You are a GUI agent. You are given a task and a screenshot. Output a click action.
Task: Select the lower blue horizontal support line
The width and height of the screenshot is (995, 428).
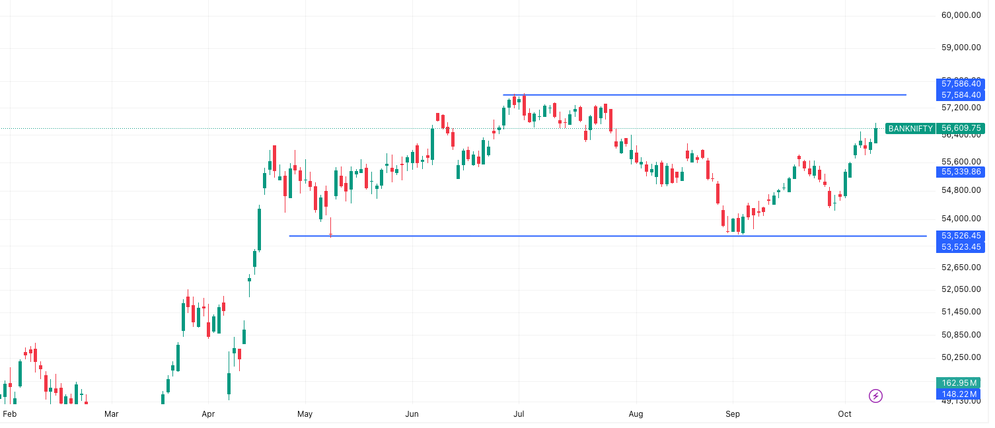(x=608, y=236)
